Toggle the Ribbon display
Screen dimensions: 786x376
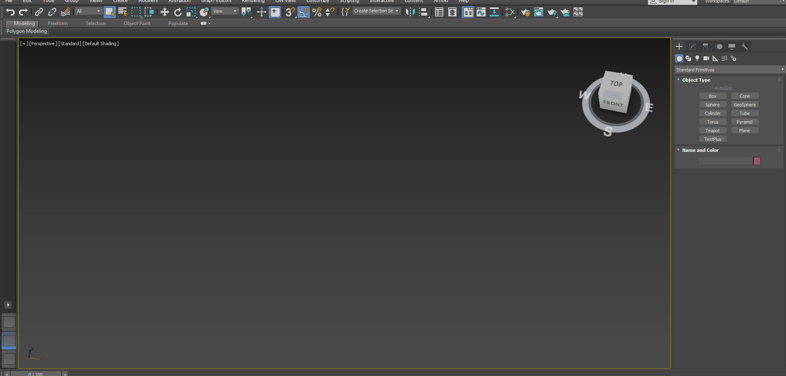(468, 12)
